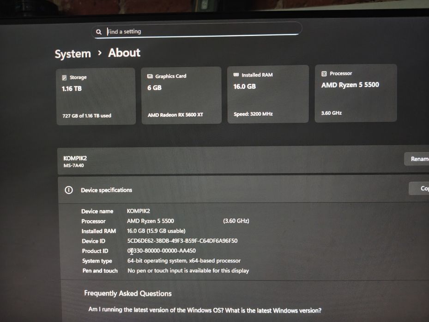Open the Processor AMD Ryzen 5 5500 card
Viewport: 429px width, 322px height.
click(356, 93)
